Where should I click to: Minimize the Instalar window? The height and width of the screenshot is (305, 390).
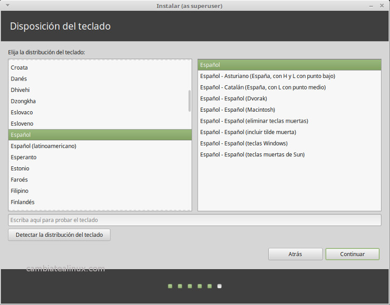[x=371, y=6]
